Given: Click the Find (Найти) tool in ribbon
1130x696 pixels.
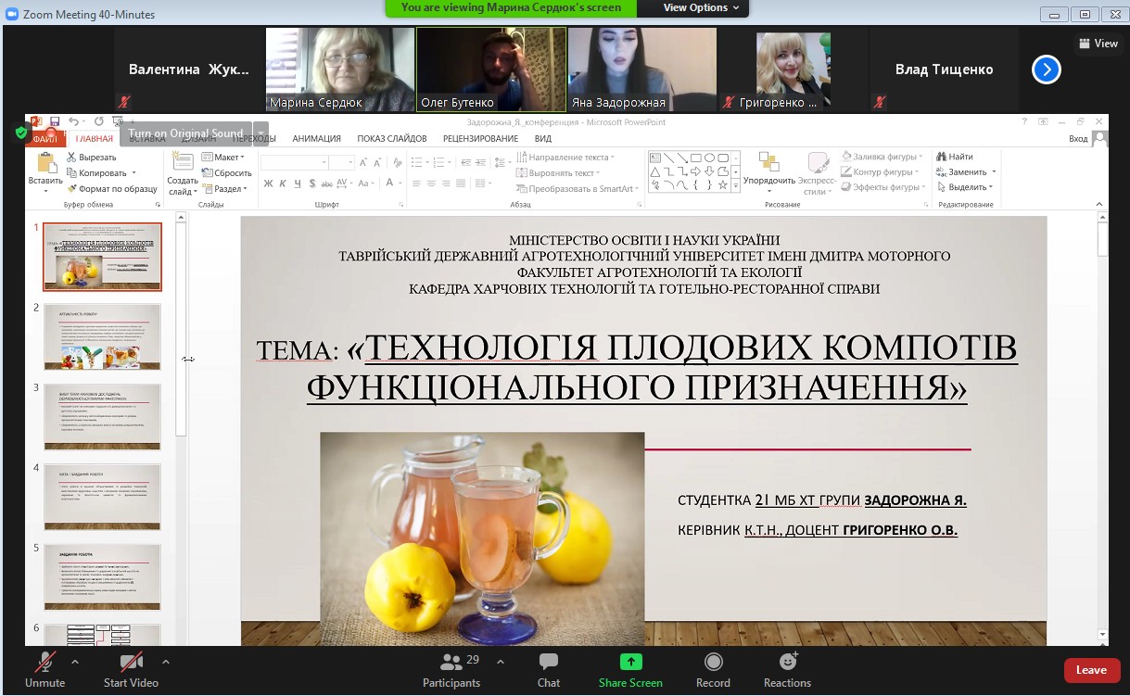Looking at the screenshot, I should [955, 157].
